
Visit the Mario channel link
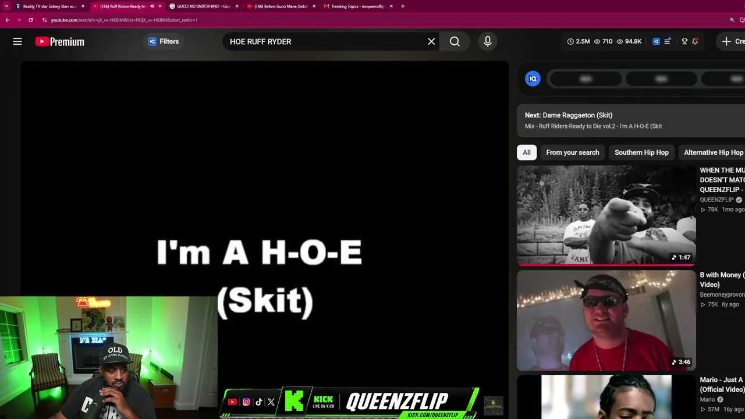coord(707,400)
